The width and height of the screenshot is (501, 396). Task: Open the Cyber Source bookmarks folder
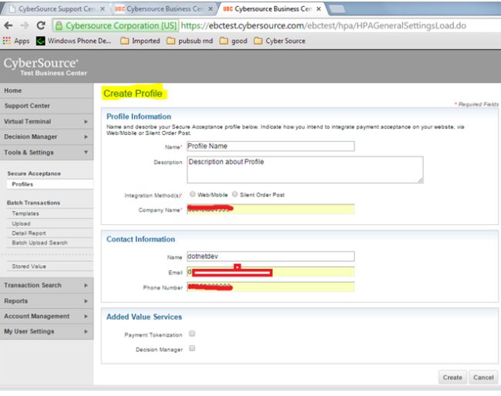pyautogui.click(x=280, y=41)
